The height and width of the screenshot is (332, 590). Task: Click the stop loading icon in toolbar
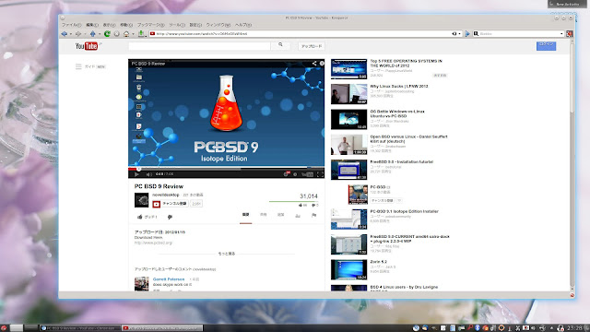point(117,34)
